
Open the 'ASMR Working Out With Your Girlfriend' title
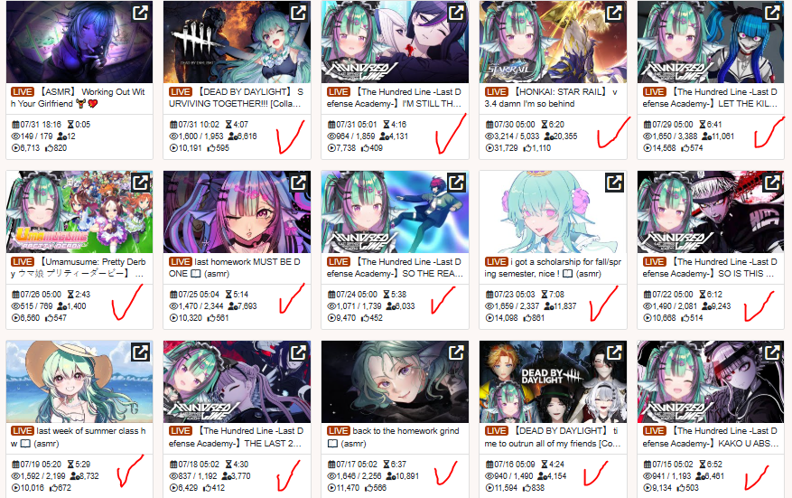pos(79,98)
